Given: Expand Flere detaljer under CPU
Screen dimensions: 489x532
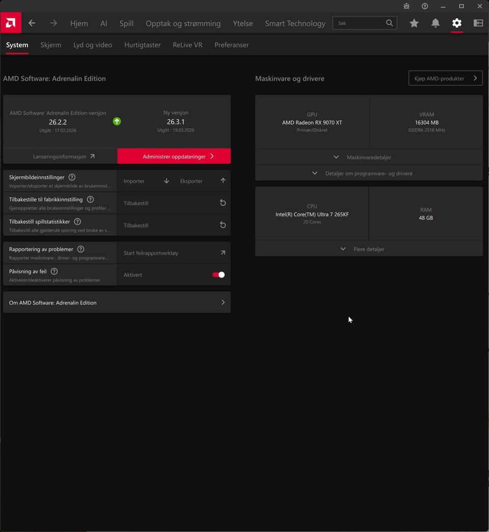Looking at the screenshot, I should 369,249.
